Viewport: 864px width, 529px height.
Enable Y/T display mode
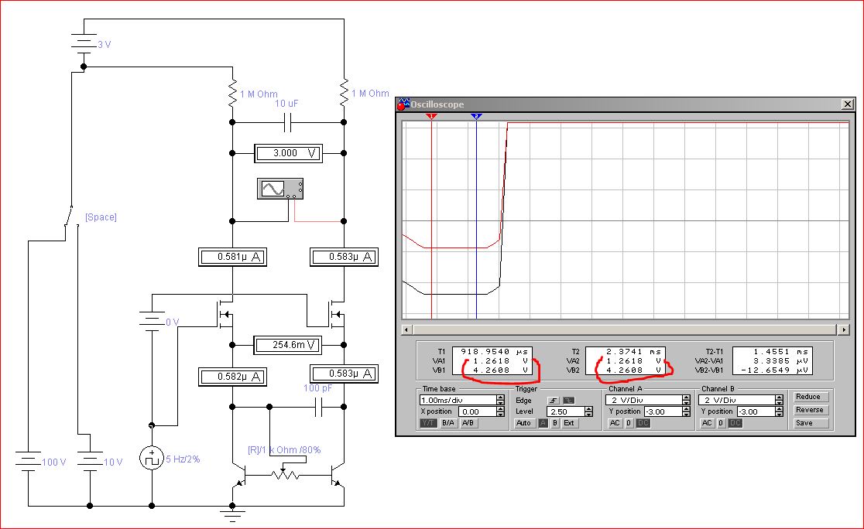click(428, 423)
